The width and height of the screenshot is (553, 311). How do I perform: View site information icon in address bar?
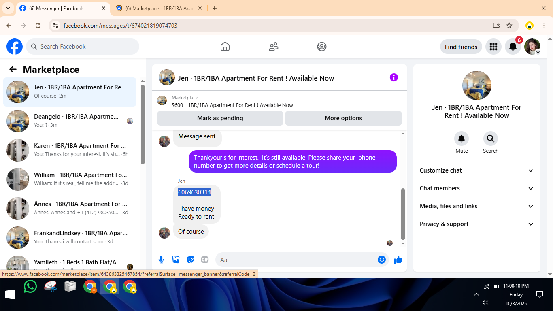point(56,26)
